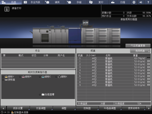Click the A4 orientation icon for tray 5
The width and height of the screenshot is (152, 114).
[95, 73]
